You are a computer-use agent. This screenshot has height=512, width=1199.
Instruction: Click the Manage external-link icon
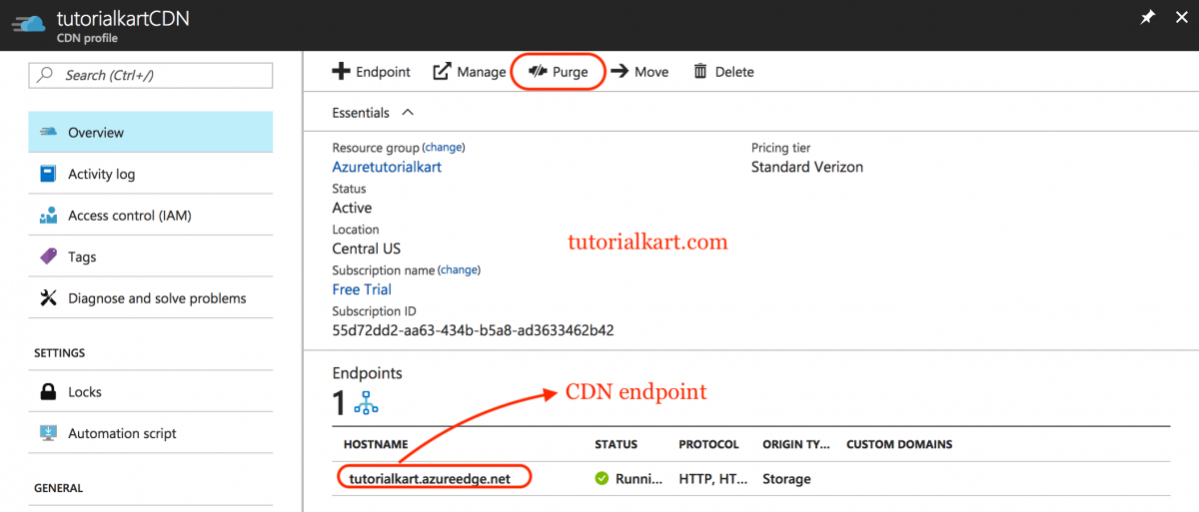(x=442, y=72)
